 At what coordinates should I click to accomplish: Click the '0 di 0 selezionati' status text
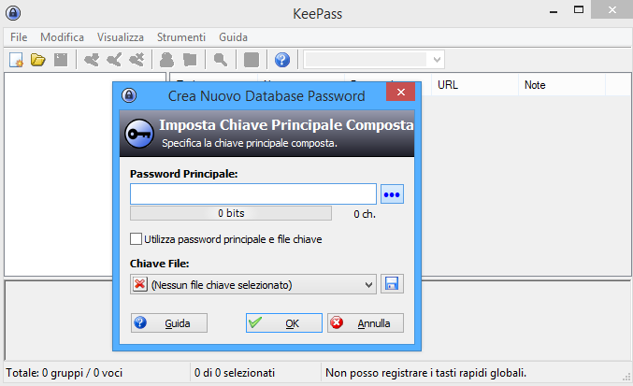pos(235,373)
